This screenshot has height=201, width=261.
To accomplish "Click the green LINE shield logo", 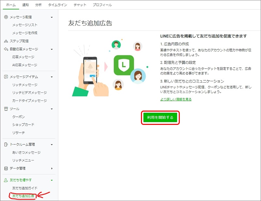I will 123,65.
